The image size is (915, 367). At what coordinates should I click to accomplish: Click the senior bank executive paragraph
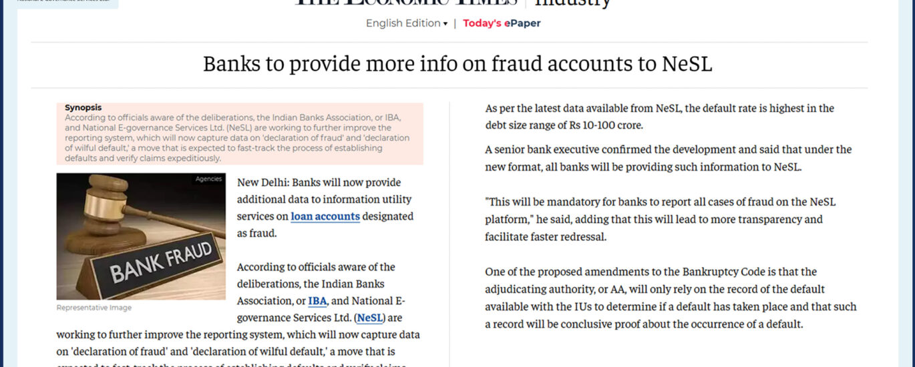click(669, 158)
